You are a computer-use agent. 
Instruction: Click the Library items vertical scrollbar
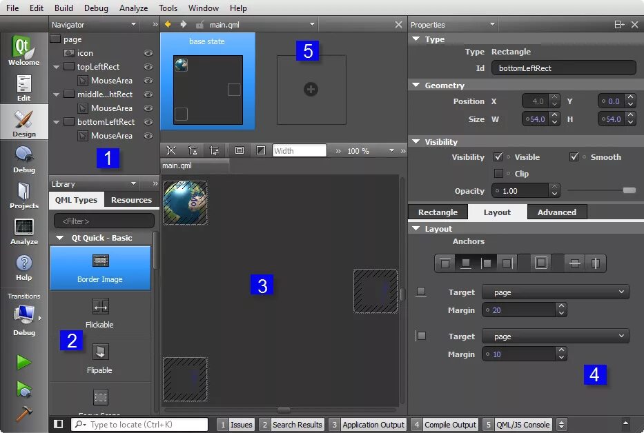coord(156,250)
